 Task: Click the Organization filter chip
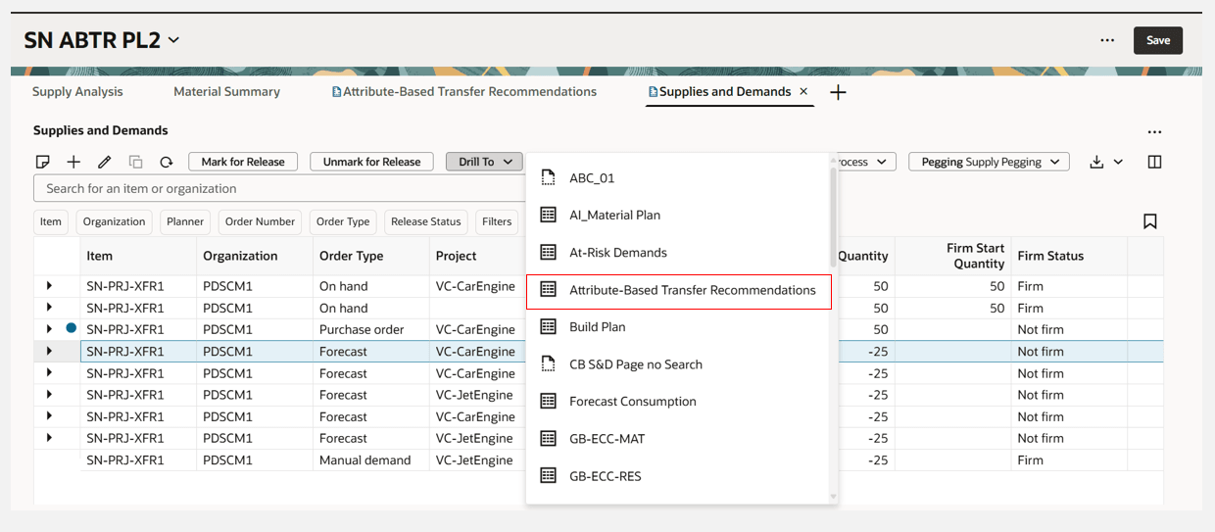(114, 221)
